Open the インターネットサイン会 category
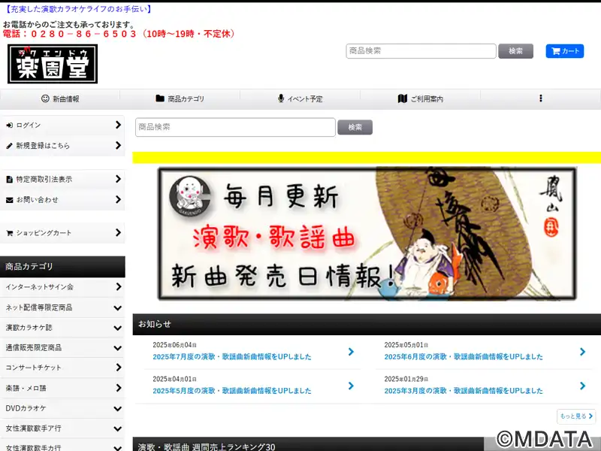 pos(62,287)
